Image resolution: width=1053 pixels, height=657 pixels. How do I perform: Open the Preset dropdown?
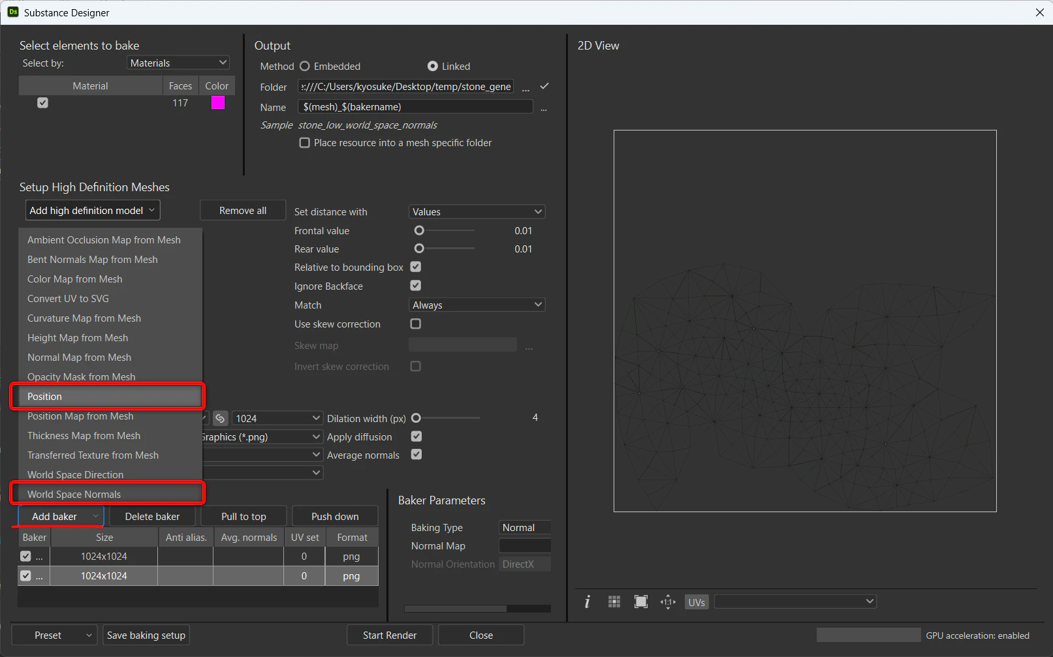(x=54, y=635)
